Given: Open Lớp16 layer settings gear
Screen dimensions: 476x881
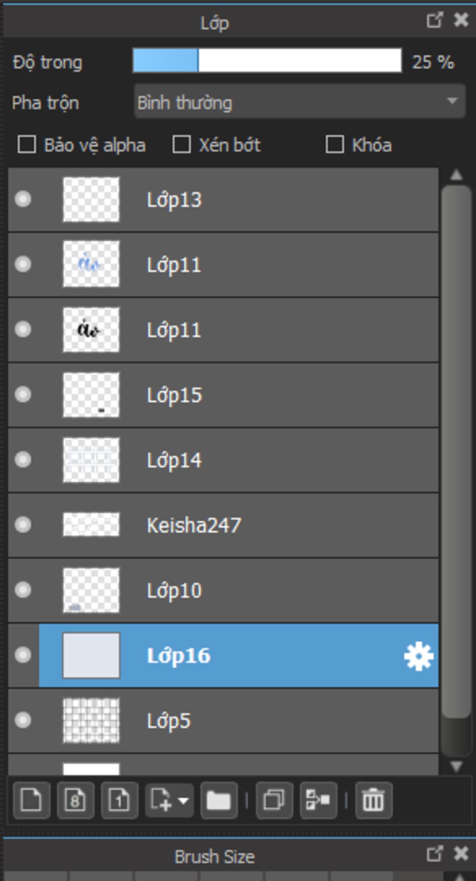Looking at the screenshot, I should click(x=418, y=656).
